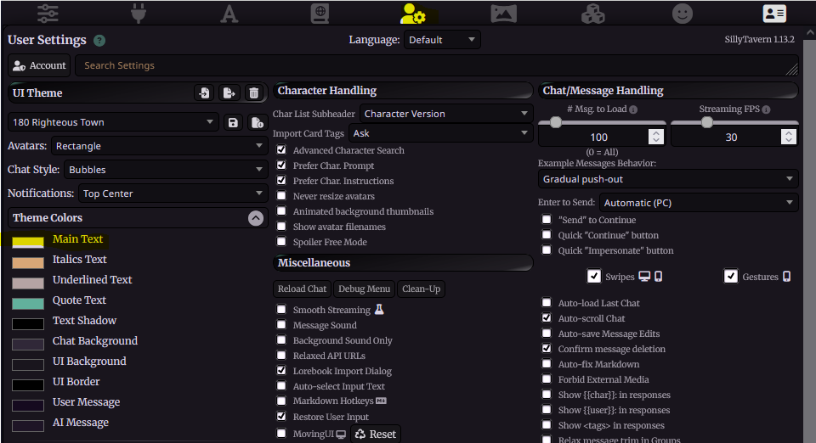Click the # Msg. to Load slider handle
This screenshot has height=443, width=816.
(556, 122)
